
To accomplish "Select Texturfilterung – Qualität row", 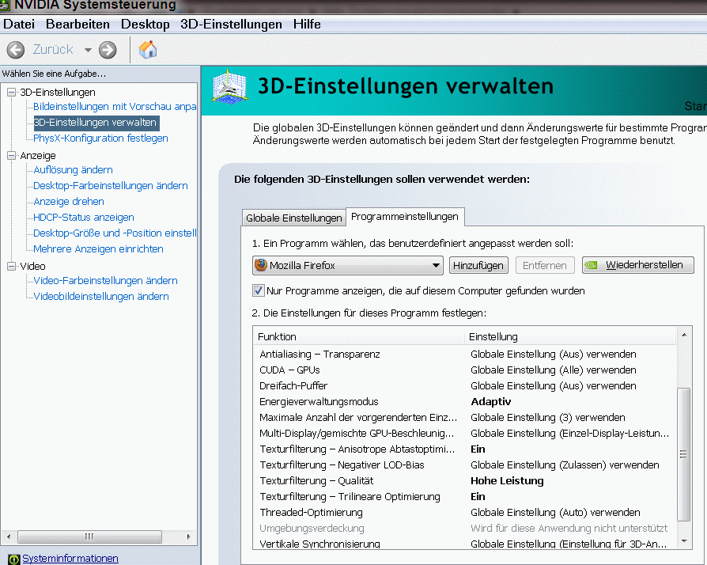I will coord(464,480).
